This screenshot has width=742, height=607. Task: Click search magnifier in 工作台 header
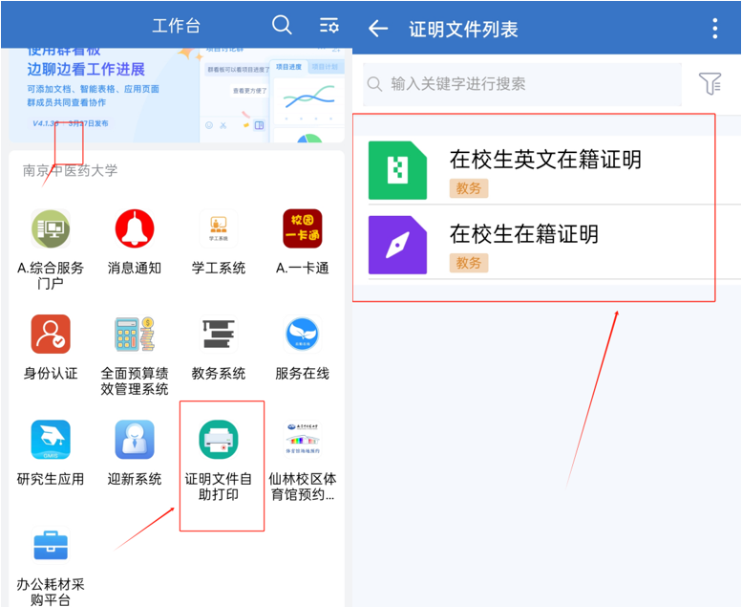click(x=282, y=26)
